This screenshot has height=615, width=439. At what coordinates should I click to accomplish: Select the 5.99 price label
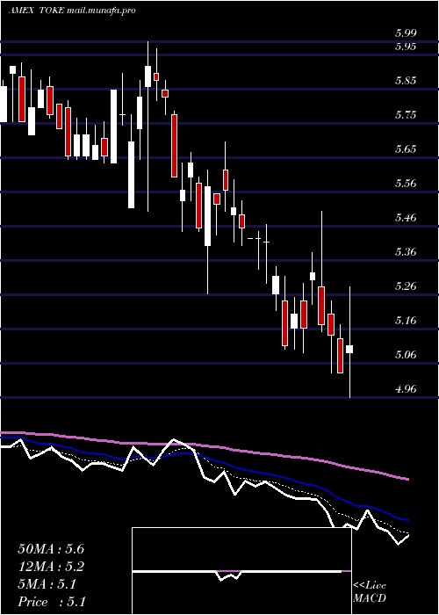(406, 33)
